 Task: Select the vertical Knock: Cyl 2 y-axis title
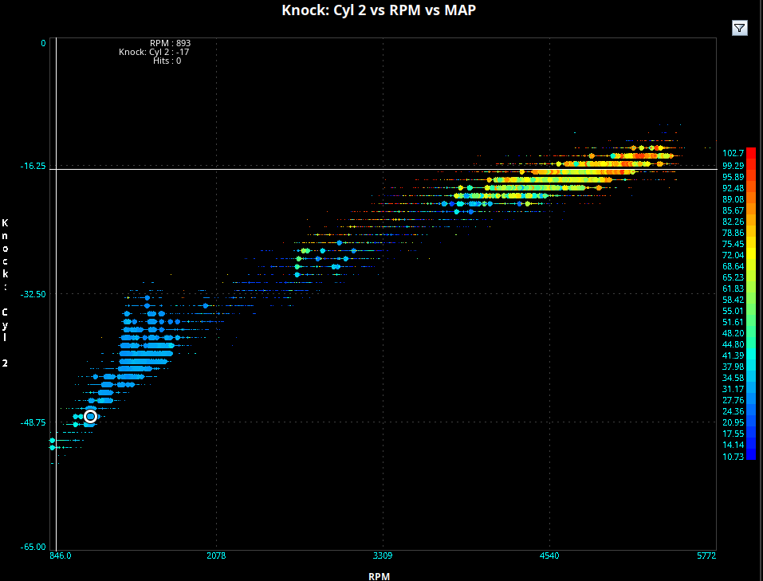[6, 292]
